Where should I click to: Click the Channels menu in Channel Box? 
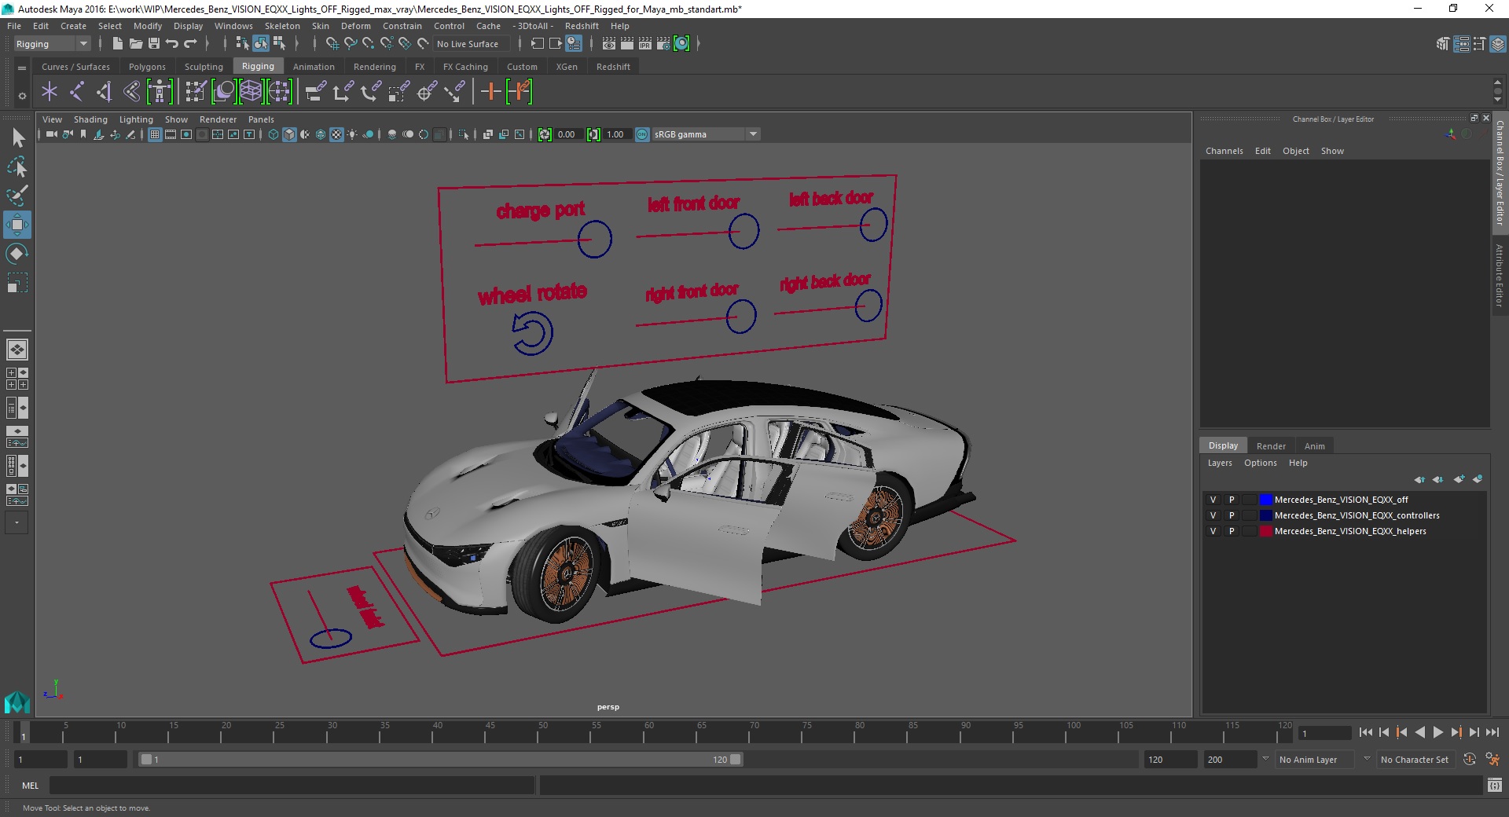[1224, 151]
